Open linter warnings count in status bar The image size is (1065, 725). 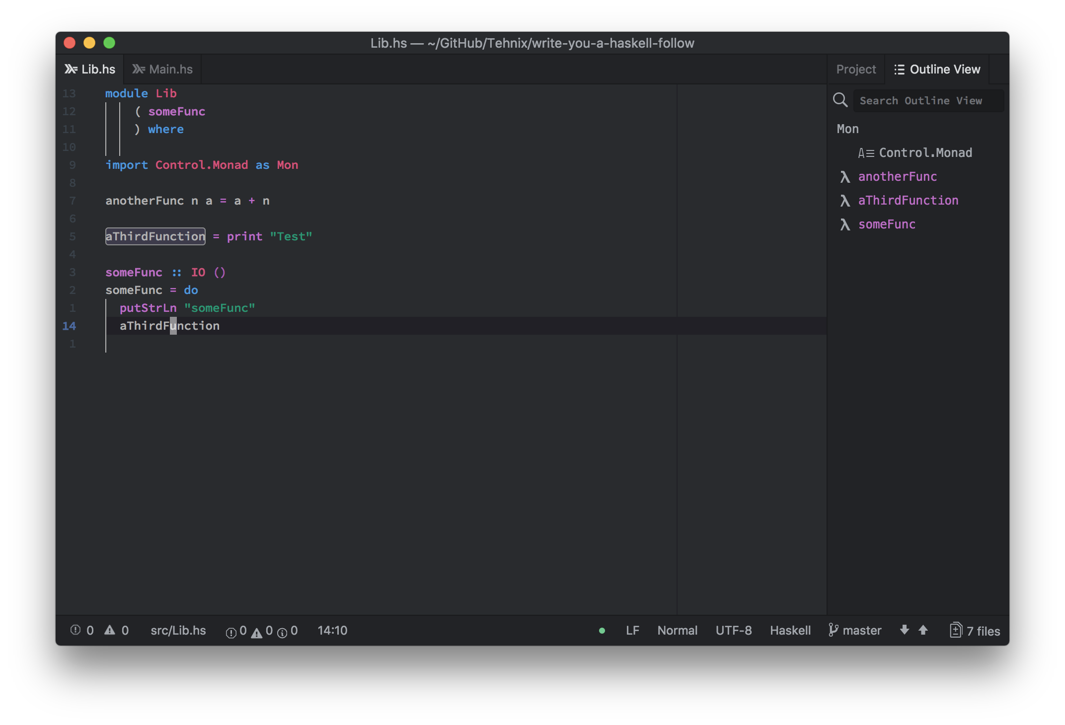click(x=116, y=631)
